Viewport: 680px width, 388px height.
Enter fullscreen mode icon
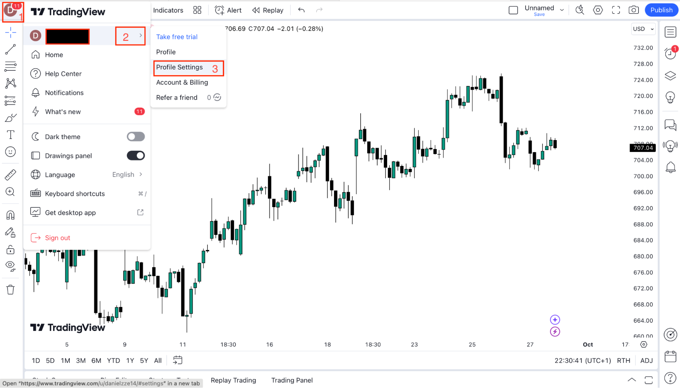(x=616, y=10)
